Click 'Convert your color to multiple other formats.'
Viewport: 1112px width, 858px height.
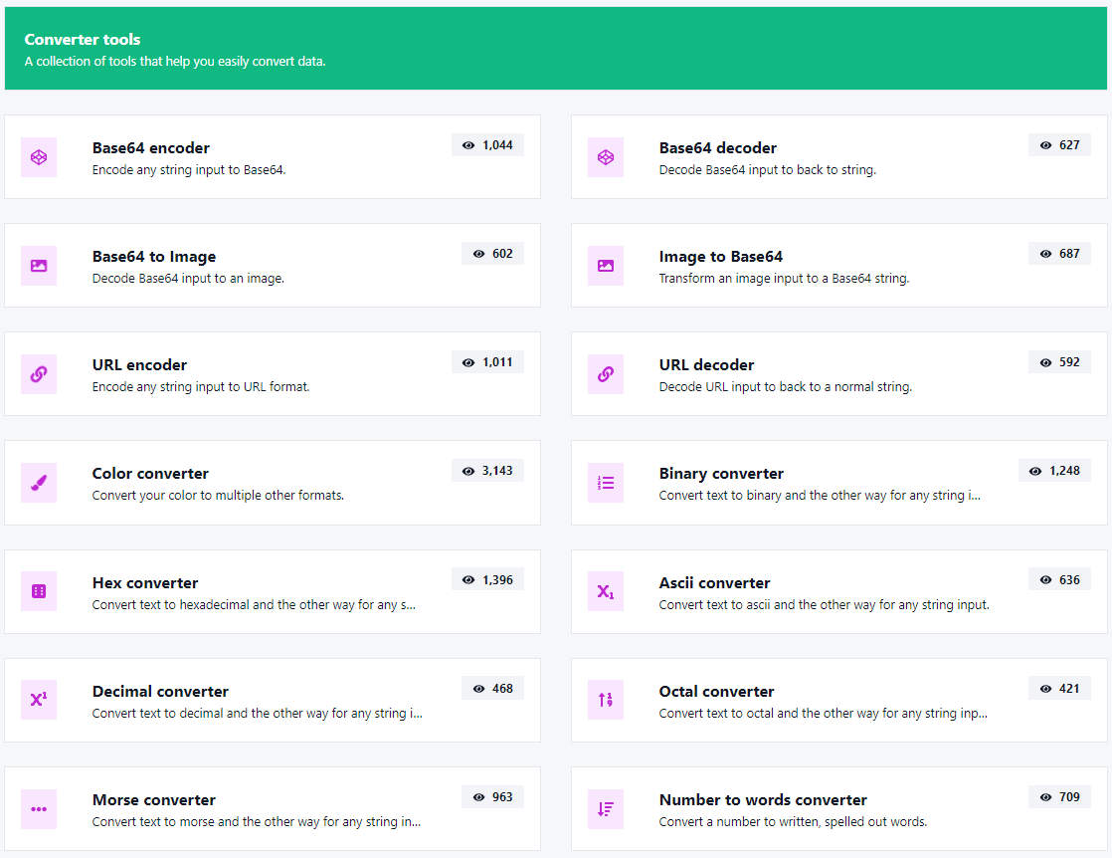tap(218, 496)
